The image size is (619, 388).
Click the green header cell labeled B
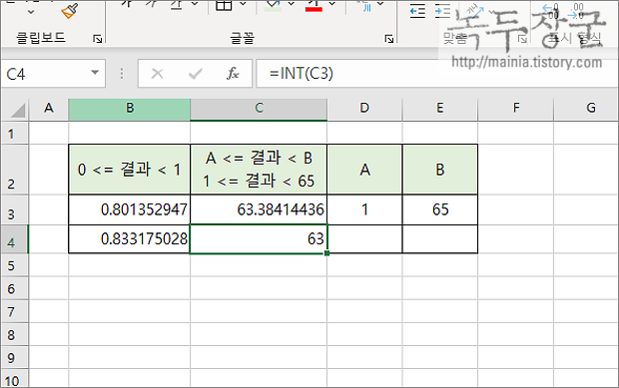[x=439, y=170]
